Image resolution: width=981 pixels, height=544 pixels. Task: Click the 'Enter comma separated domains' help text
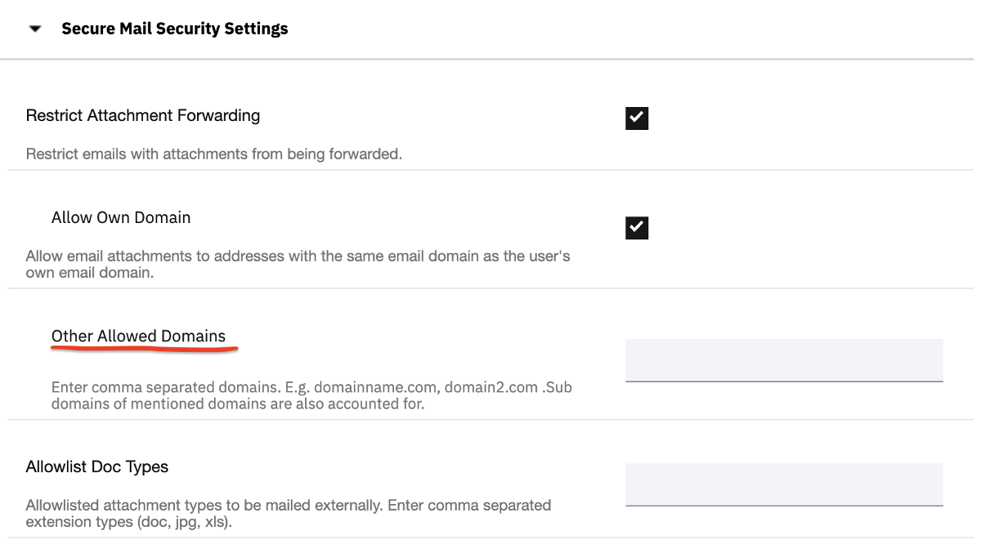coord(311,395)
